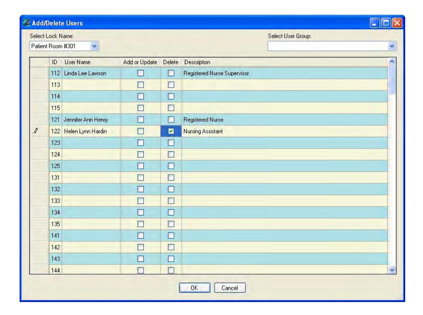423x315 pixels.
Task: Check Delete for Linda Lee Lawson
Action: [171, 73]
